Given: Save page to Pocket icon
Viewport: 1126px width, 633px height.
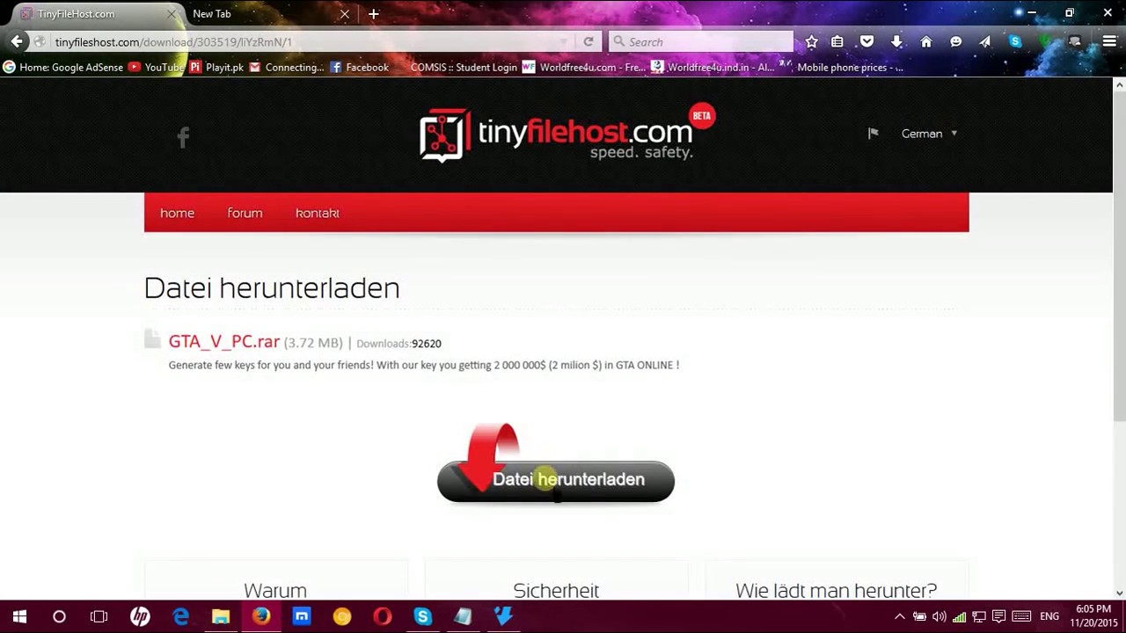Looking at the screenshot, I should (866, 41).
